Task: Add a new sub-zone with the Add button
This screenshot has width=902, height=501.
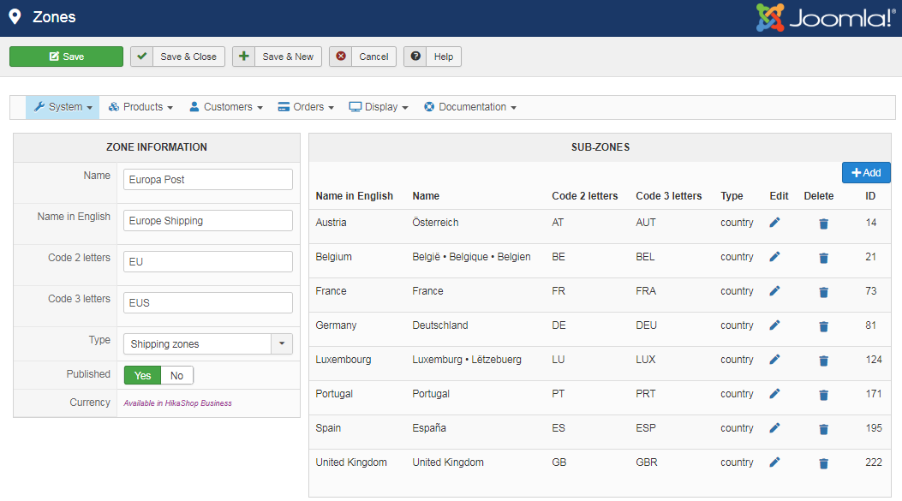Action: point(866,173)
